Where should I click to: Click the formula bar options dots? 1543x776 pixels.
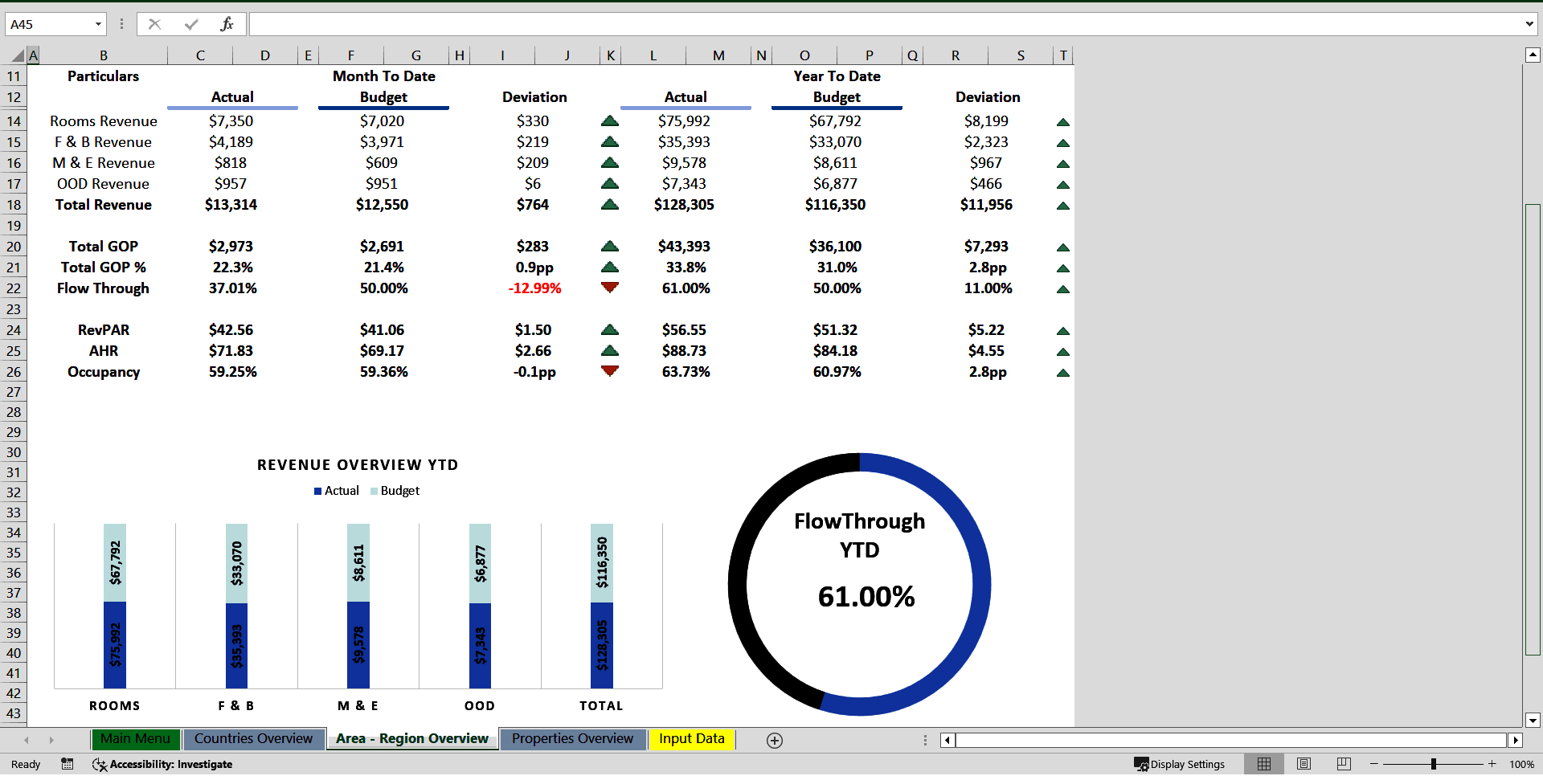click(121, 24)
